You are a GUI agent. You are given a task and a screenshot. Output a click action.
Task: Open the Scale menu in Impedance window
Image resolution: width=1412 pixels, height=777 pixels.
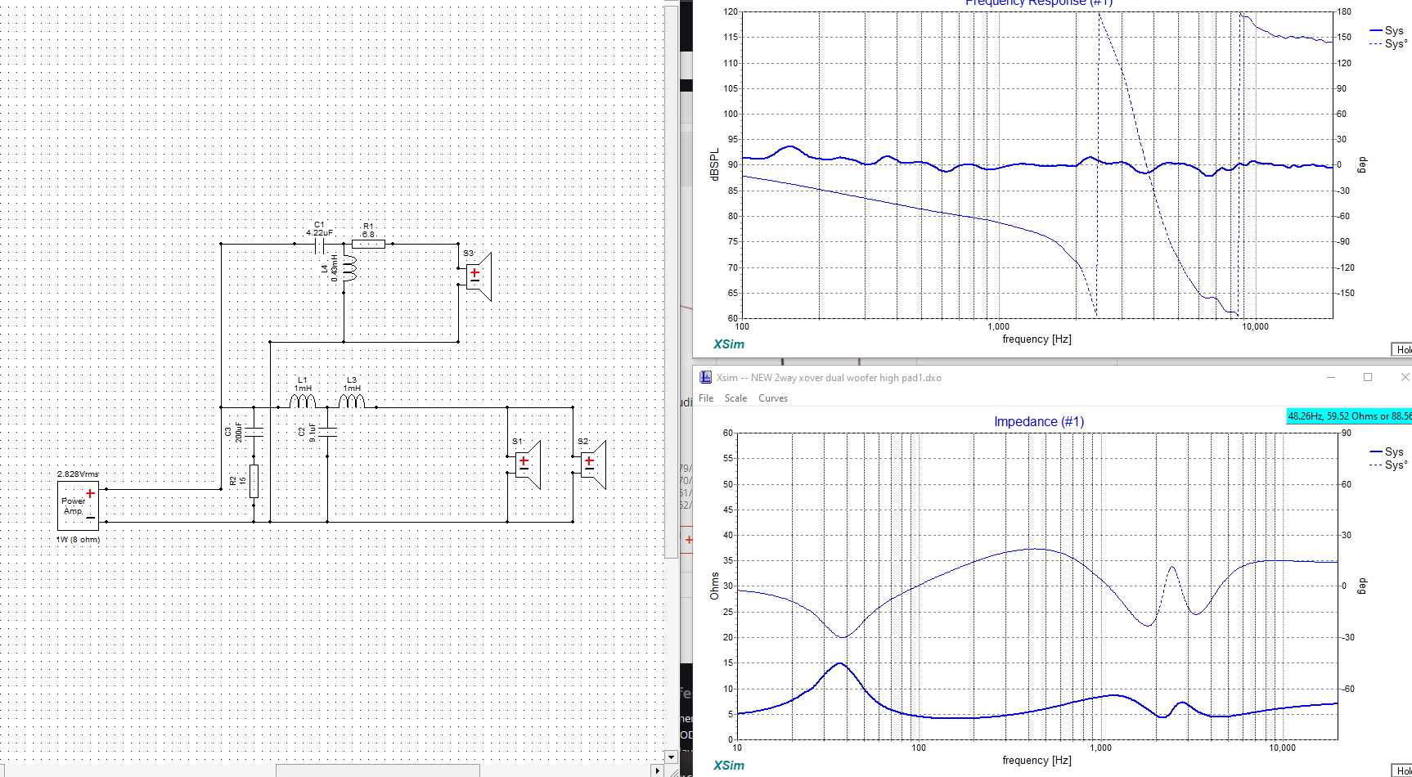[x=735, y=398]
